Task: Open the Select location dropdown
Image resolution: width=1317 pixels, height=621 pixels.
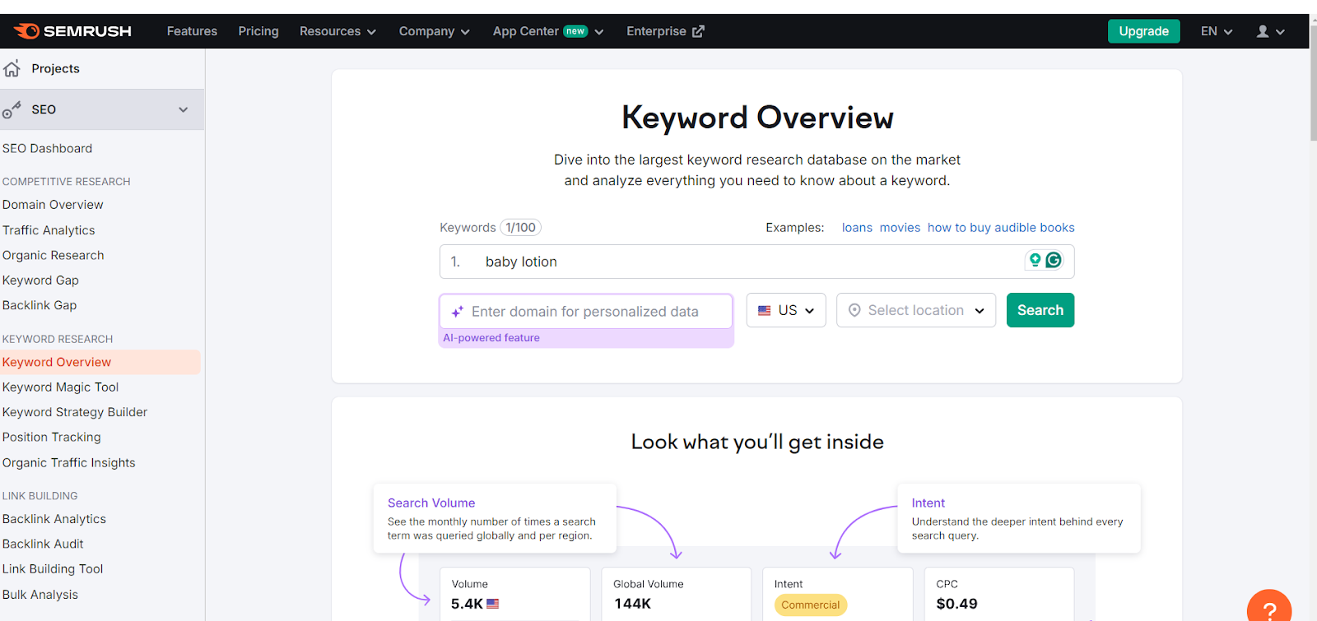Action: [x=916, y=310]
